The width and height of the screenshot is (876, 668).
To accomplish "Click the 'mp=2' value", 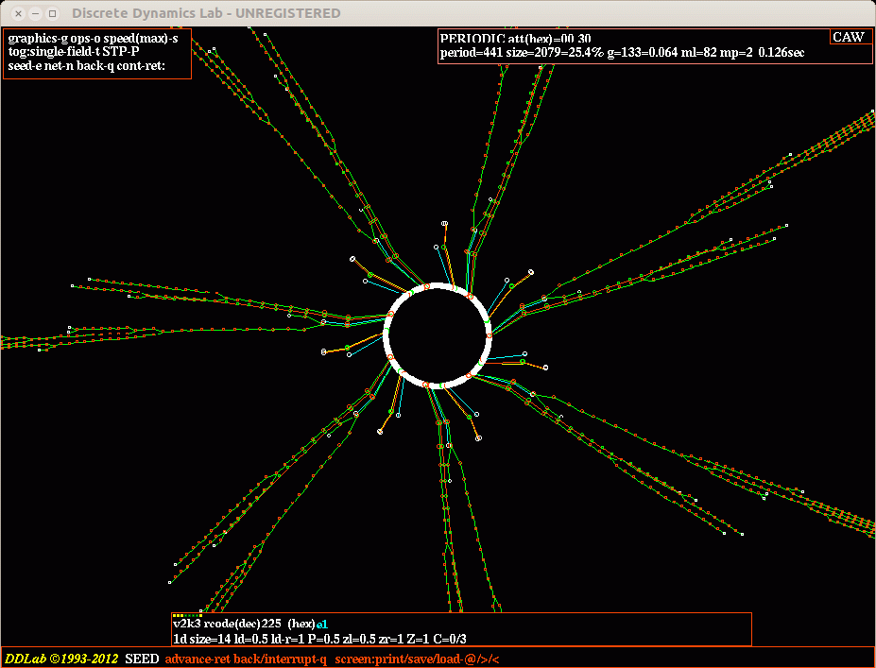I will pyautogui.click(x=735, y=53).
